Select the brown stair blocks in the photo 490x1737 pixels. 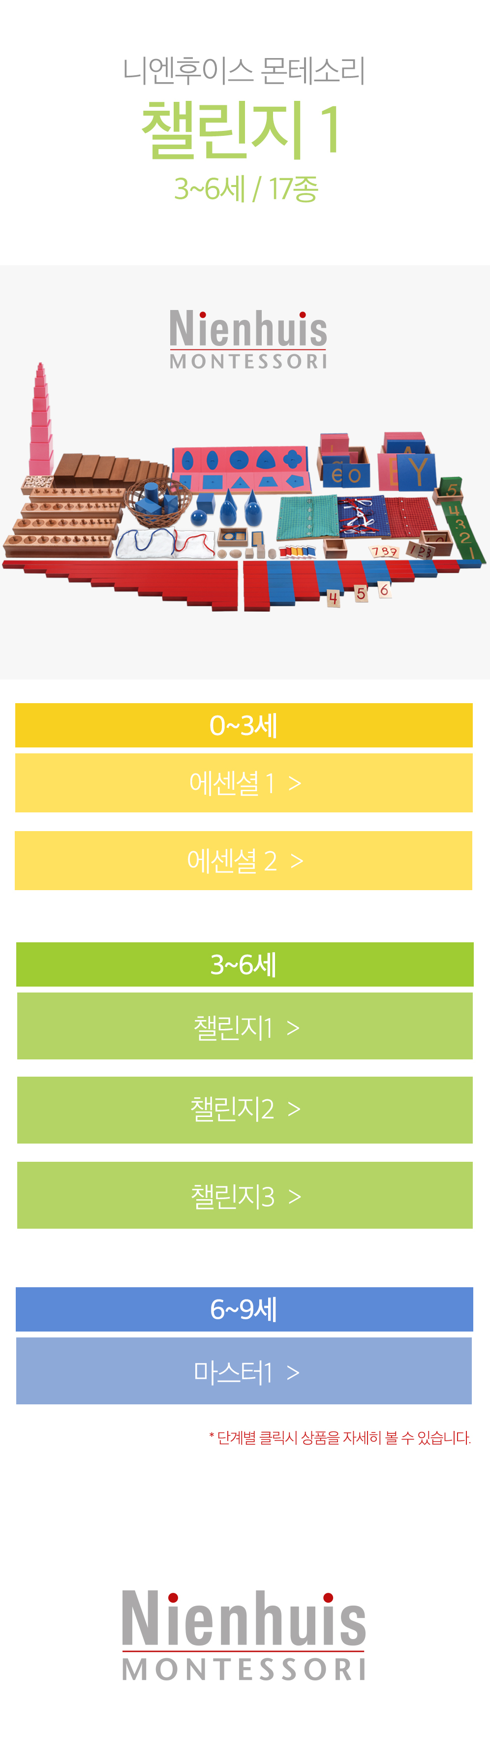(108, 466)
